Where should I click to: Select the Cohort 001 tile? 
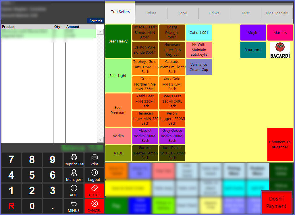point(199,32)
